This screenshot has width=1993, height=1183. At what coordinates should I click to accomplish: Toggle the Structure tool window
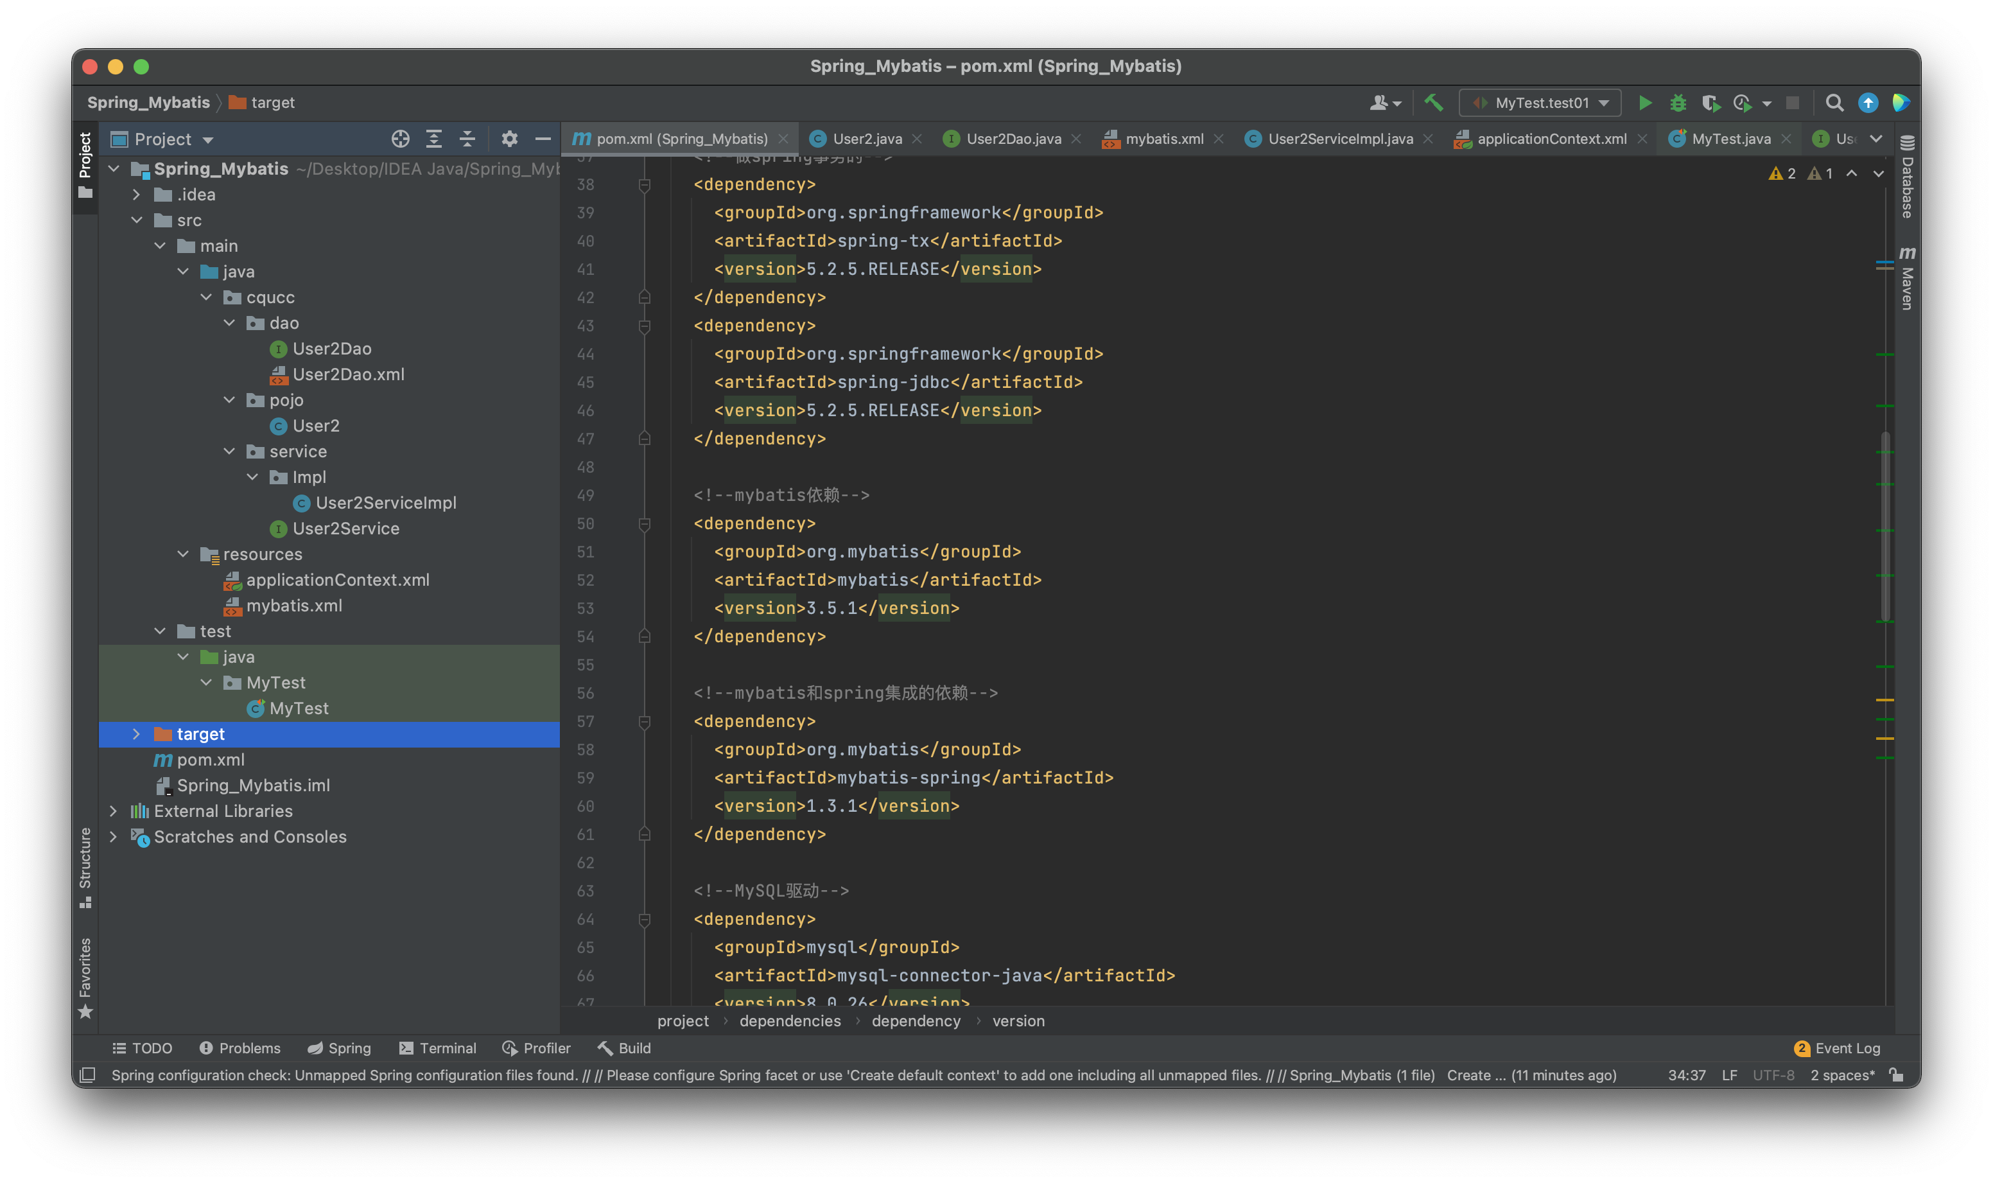point(85,867)
